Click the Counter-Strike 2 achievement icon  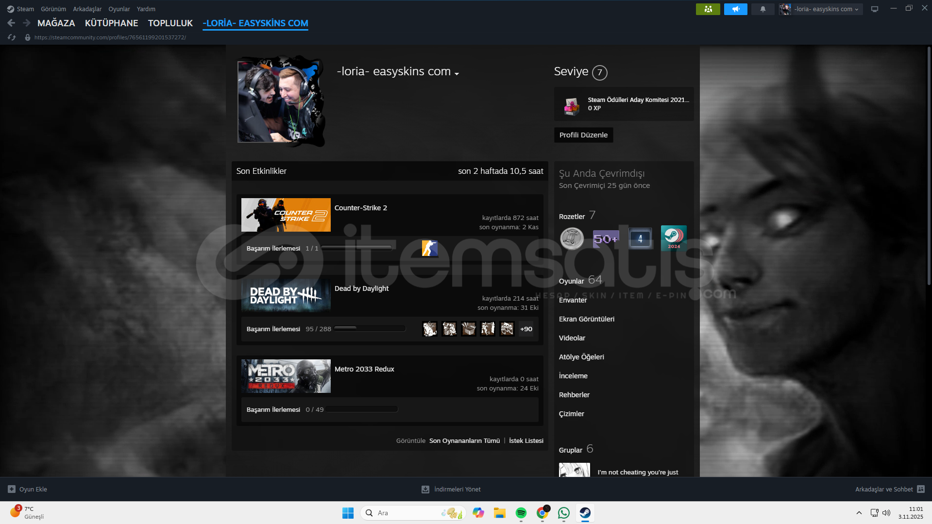tap(429, 248)
